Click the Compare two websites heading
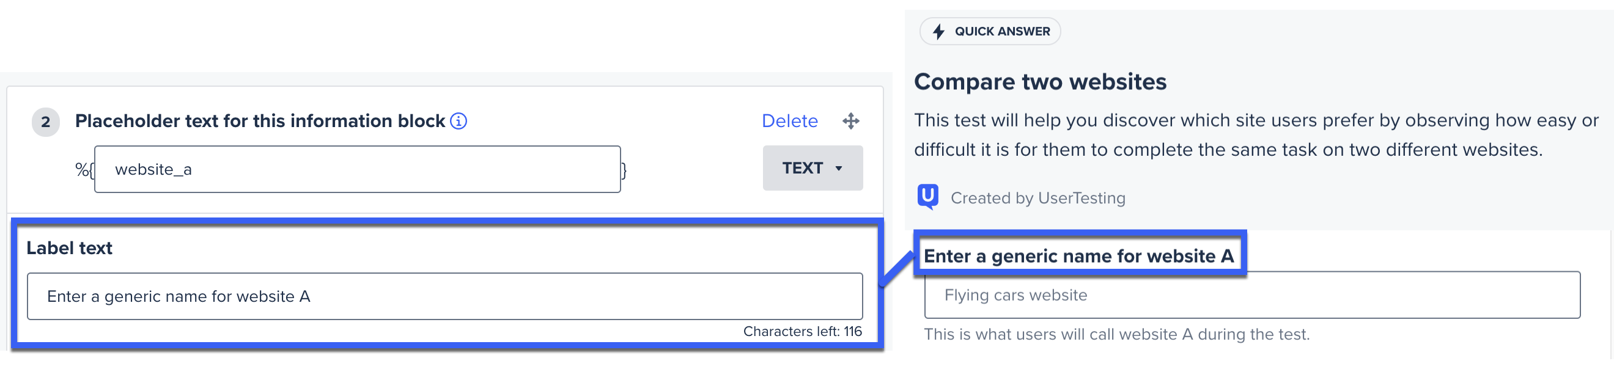Screen dimensions: 1614x369 (1040, 82)
